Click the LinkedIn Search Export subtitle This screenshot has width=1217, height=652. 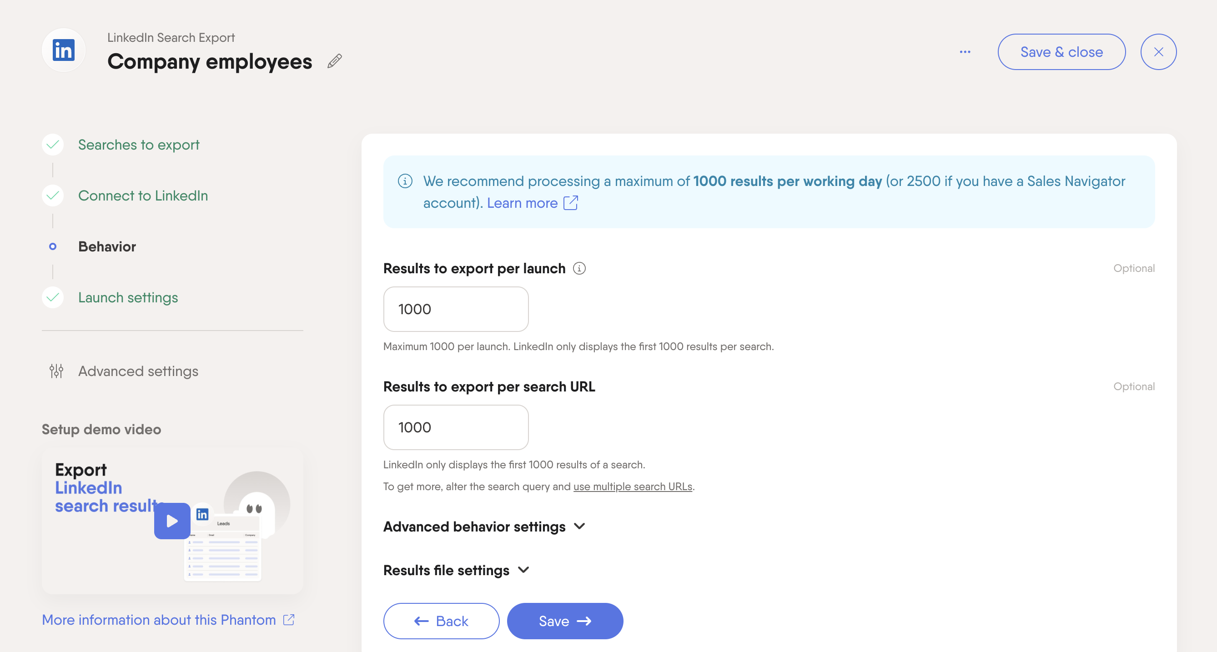point(171,38)
